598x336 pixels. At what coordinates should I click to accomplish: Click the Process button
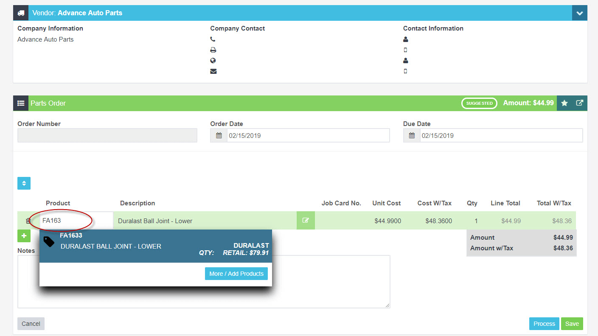(x=544, y=324)
